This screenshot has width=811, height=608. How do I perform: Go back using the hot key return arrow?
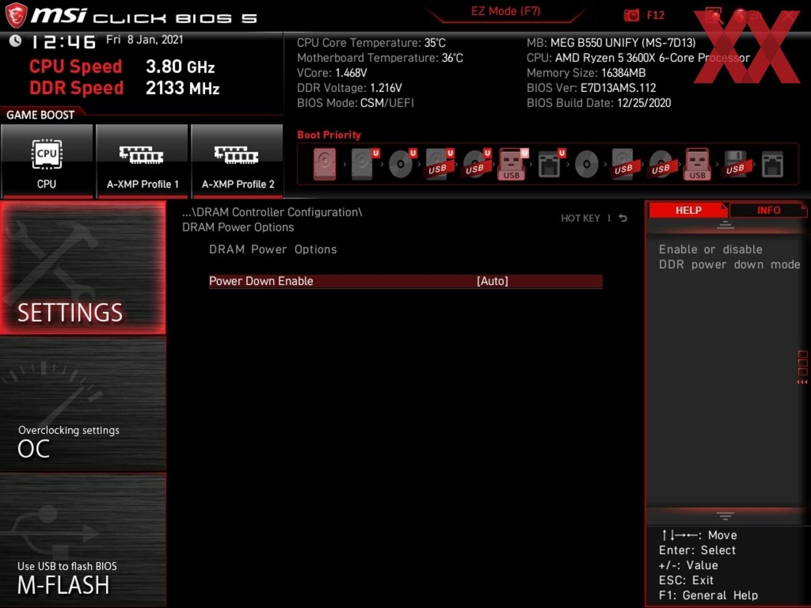point(623,218)
